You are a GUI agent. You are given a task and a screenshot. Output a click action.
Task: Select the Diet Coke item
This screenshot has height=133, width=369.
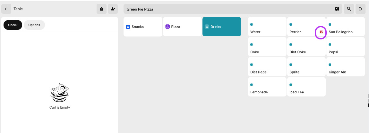click(306, 47)
